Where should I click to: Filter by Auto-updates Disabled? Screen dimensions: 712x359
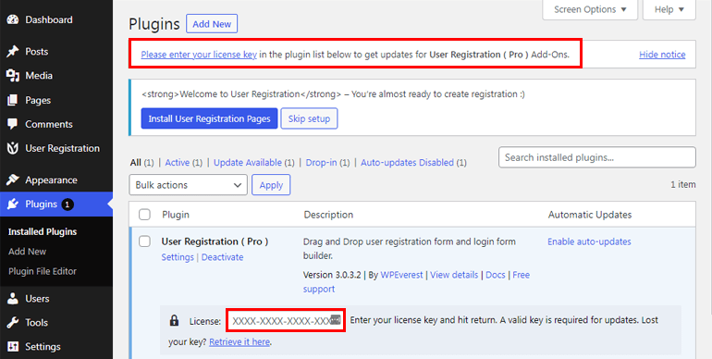(x=407, y=163)
